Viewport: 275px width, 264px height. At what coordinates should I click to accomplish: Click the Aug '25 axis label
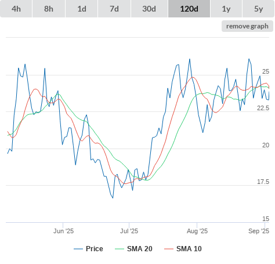tap(197, 231)
